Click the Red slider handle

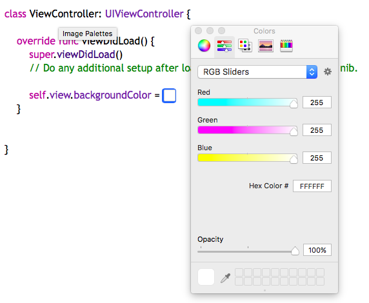tap(294, 103)
